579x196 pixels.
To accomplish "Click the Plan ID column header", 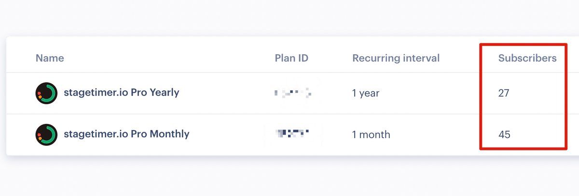I will point(291,58).
